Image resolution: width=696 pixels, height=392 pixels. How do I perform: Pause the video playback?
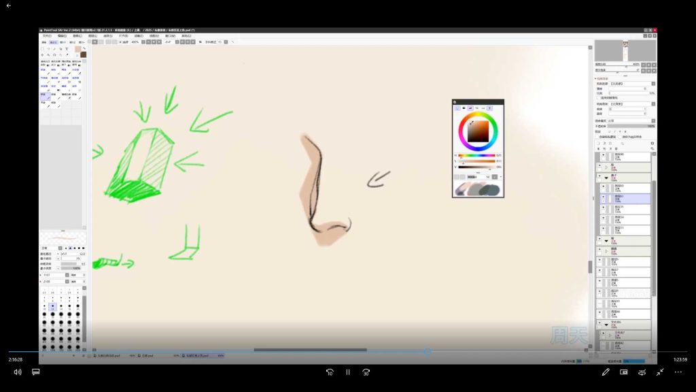click(347, 372)
